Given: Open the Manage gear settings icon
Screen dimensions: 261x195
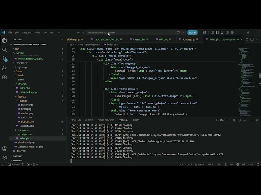Looking at the screenshot, I should coord(4,158).
